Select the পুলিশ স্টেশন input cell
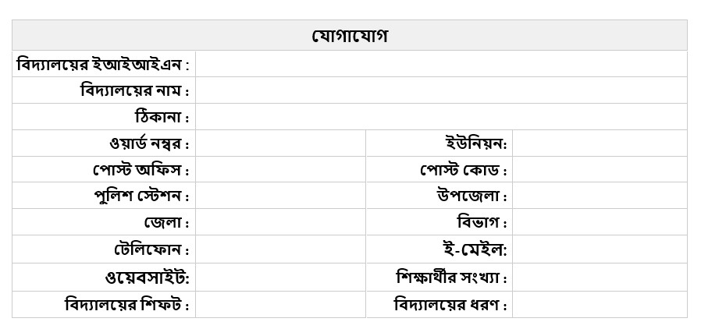The image size is (701, 336). [280, 196]
